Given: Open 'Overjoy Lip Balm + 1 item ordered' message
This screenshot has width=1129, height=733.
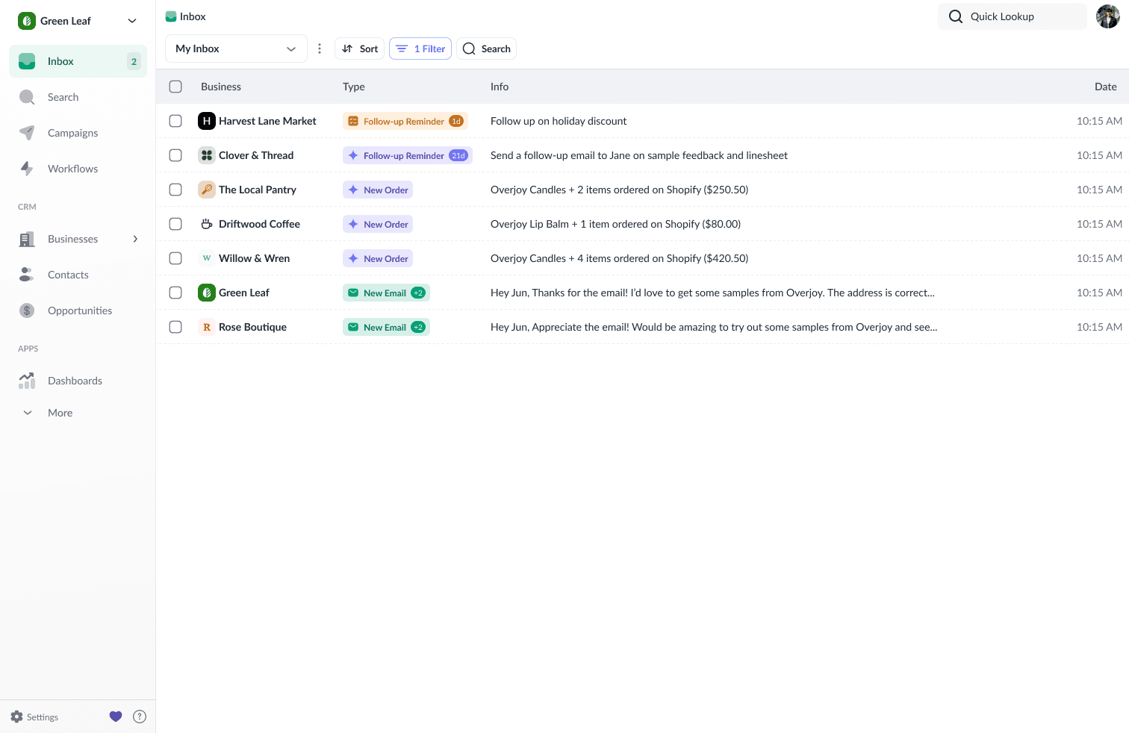Looking at the screenshot, I should 615,224.
